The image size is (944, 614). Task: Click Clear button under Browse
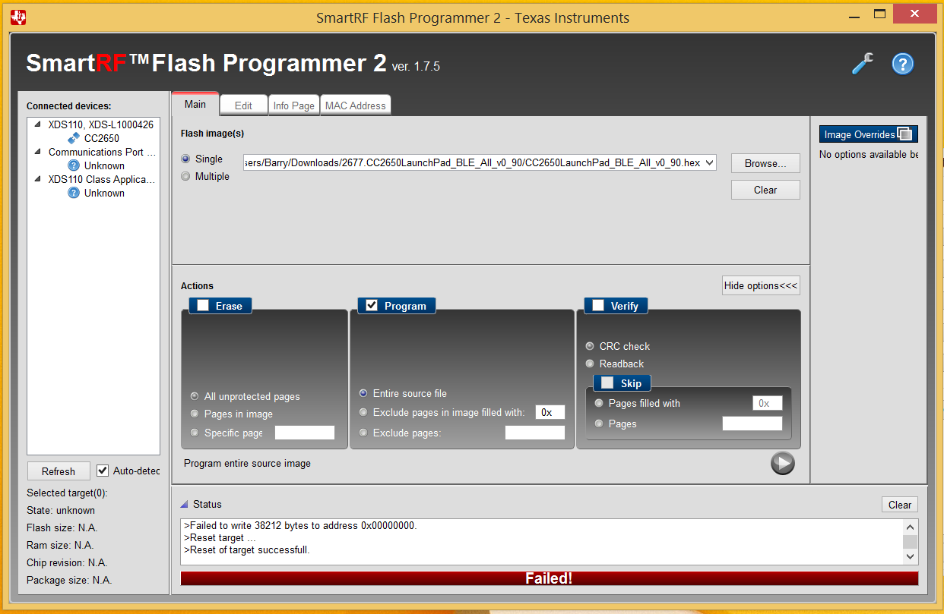(765, 190)
